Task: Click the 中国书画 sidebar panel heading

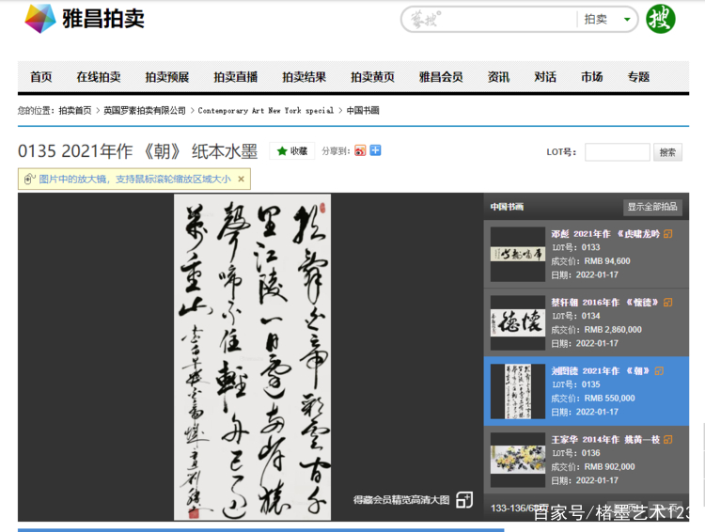Action: pyautogui.click(x=507, y=207)
